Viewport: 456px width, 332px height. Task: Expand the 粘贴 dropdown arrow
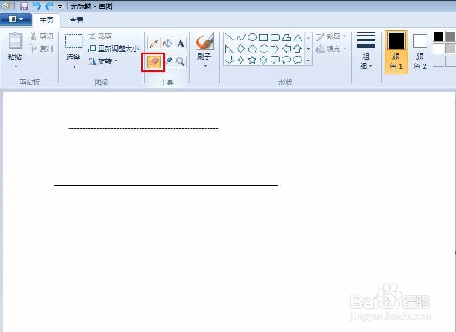(16, 66)
